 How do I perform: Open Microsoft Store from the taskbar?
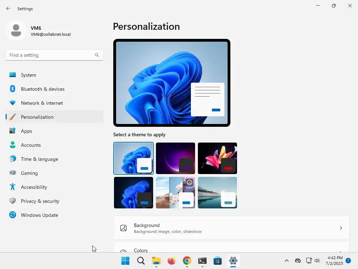coord(217,261)
